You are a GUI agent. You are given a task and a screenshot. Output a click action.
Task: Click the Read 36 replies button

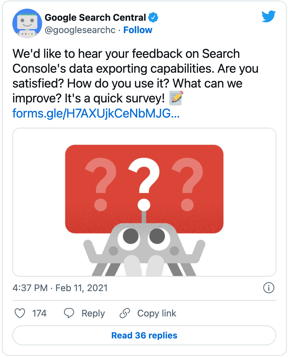tap(144, 335)
